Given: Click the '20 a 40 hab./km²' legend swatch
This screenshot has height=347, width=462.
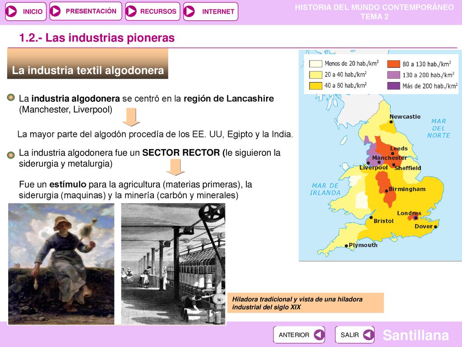Looking at the screenshot, I should point(315,75).
